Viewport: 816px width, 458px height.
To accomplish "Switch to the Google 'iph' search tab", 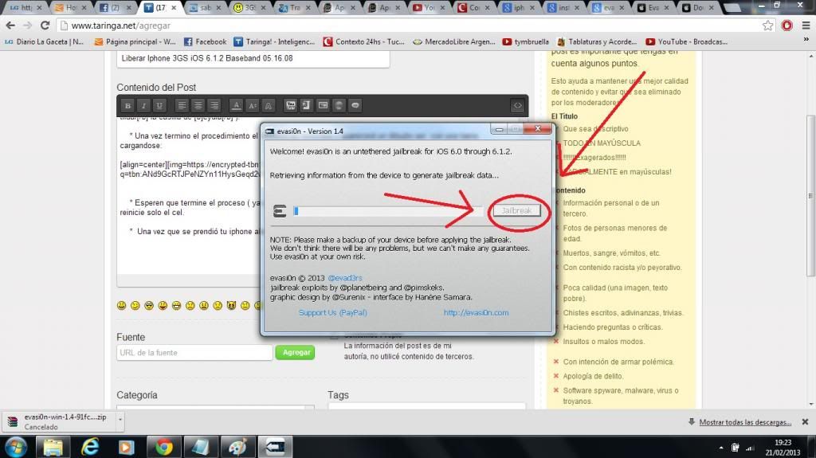I will coord(518,8).
